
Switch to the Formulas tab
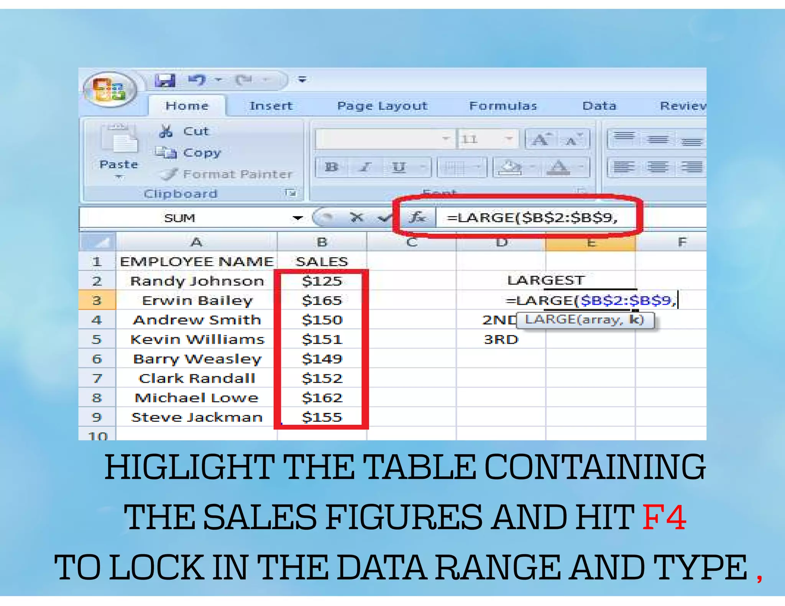point(503,106)
